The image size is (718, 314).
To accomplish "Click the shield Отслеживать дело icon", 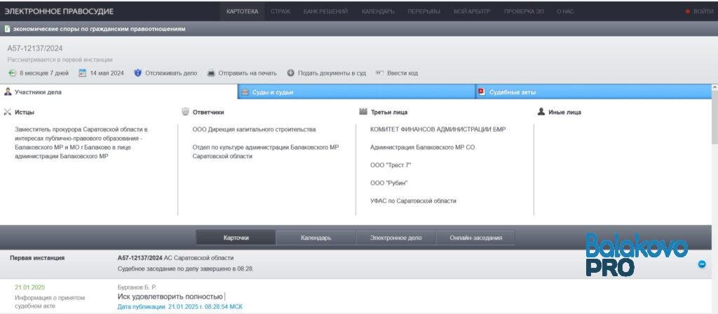I will pos(138,73).
